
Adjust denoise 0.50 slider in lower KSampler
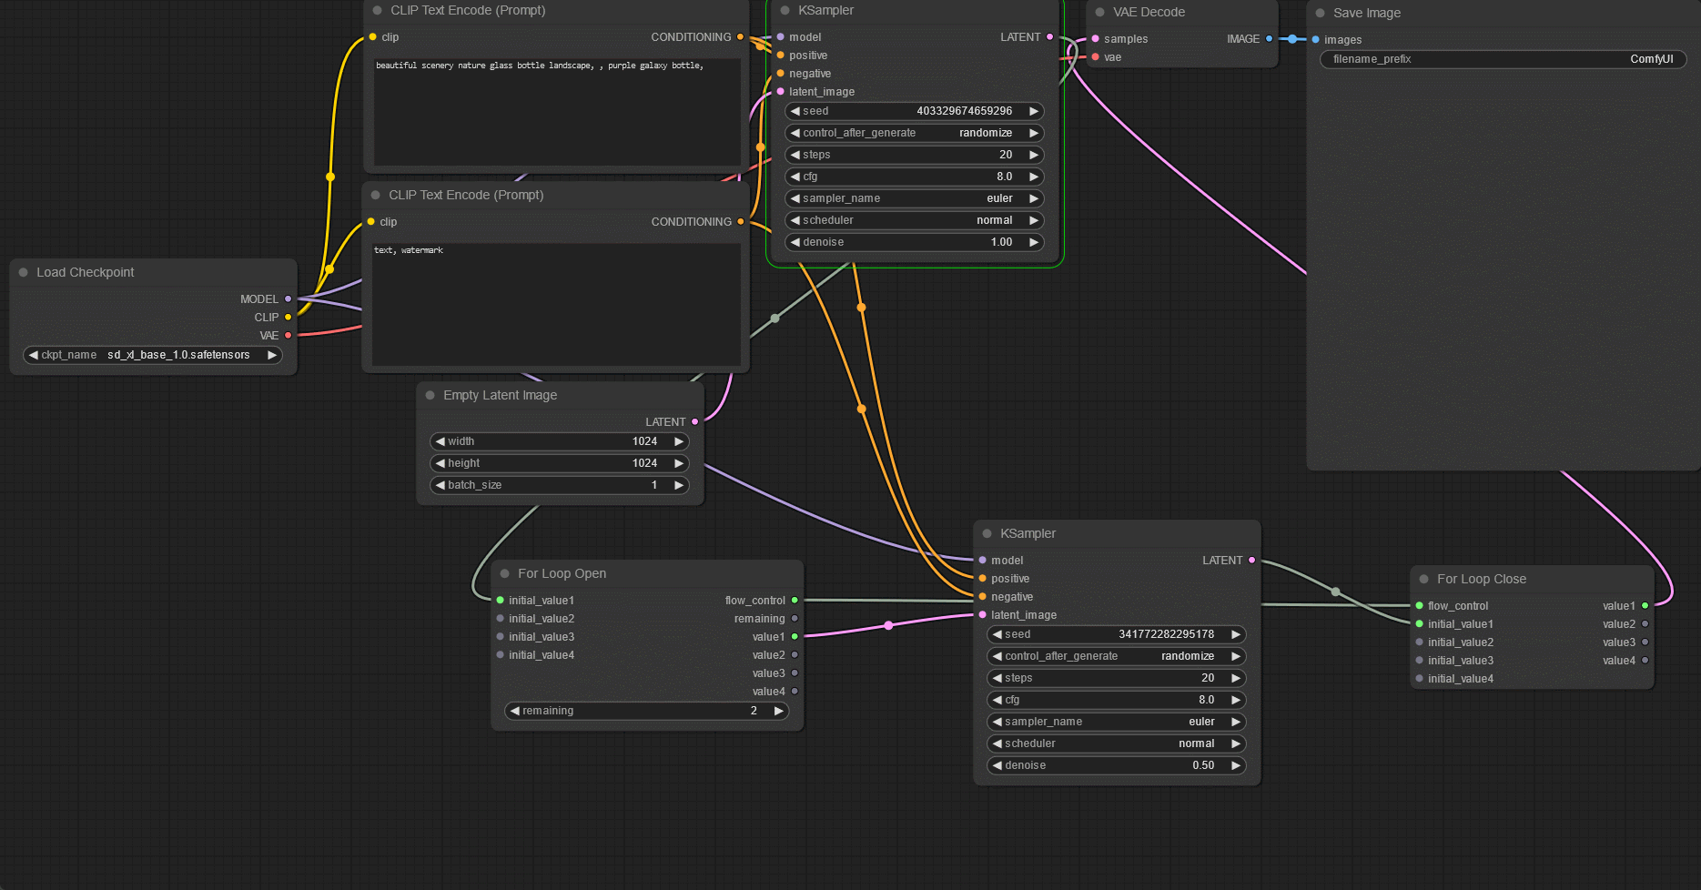pos(1117,765)
